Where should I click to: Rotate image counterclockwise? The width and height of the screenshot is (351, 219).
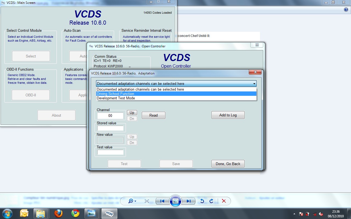point(202,201)
